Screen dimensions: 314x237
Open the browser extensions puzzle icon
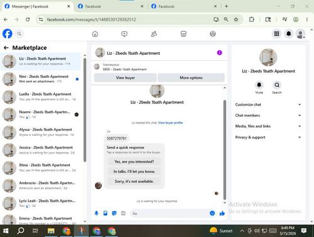tap(252, 19)
